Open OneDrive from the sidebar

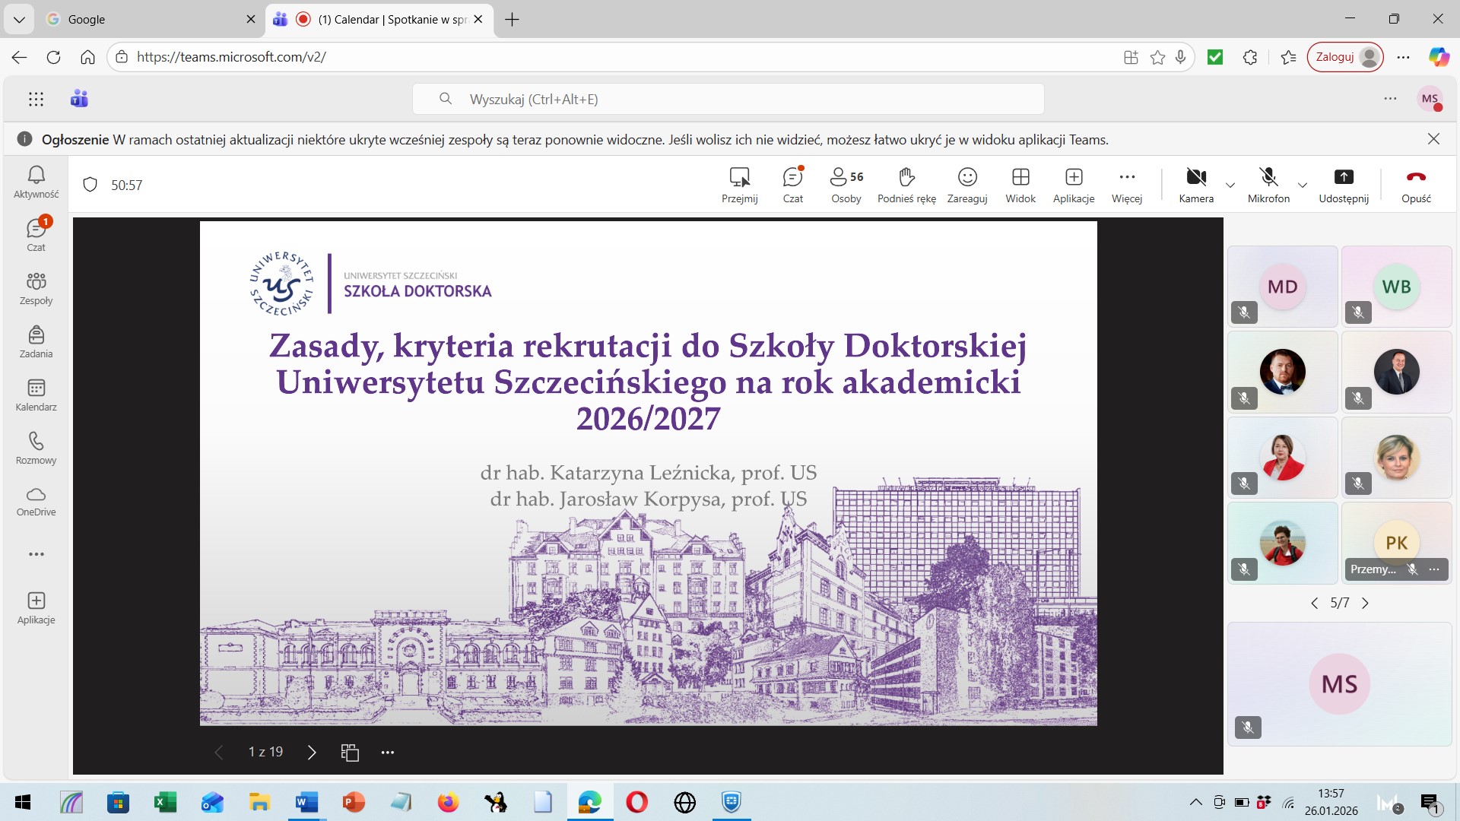point(36,502)
